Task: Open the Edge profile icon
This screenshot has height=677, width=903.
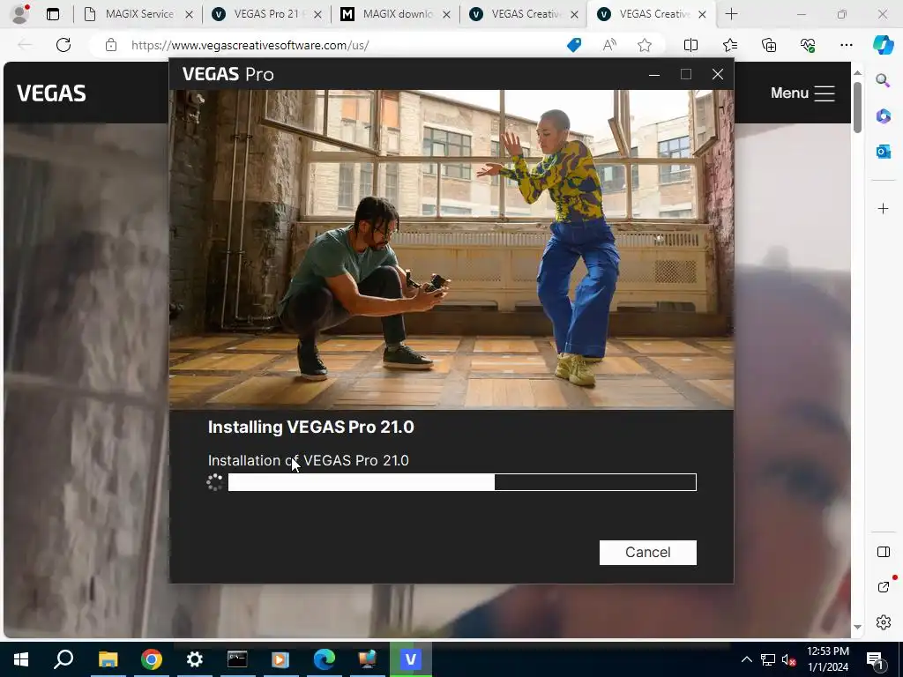Action: [21, 14]
